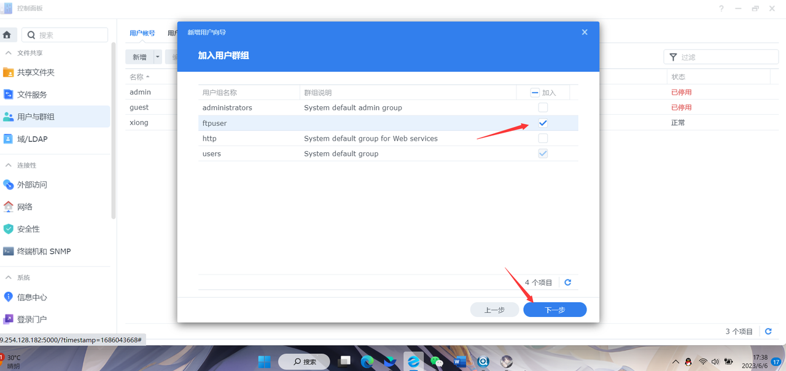Open 终端机和 SNMP settings
Viewport: 786px width, 371px height.
pos(44,251)
